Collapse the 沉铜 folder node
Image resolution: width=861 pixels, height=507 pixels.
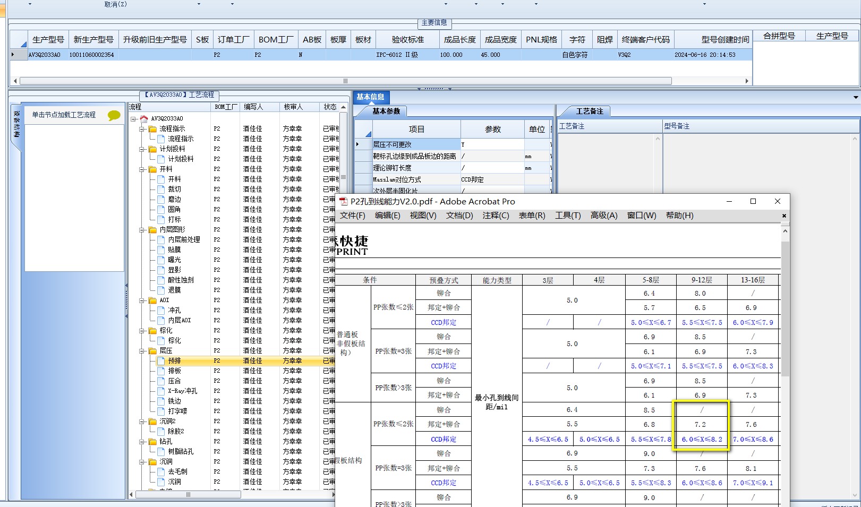click(142, 462)
